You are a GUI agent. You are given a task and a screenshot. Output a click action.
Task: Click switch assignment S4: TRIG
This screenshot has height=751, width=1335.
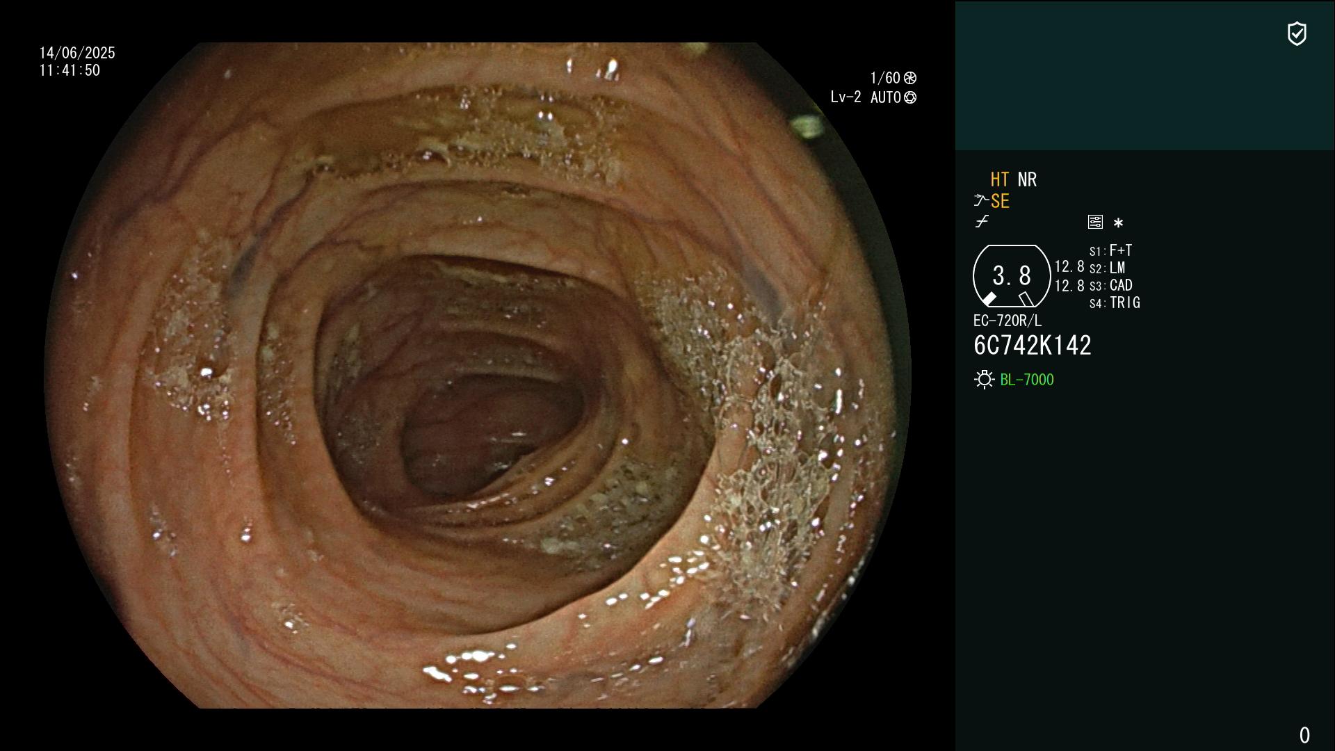click(x=1115, y=303)
